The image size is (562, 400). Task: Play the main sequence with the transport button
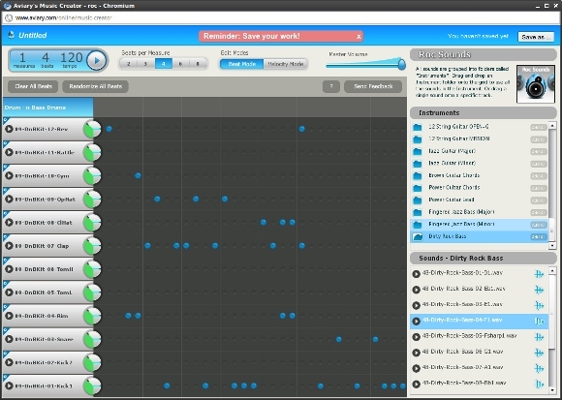coord(97,60)
